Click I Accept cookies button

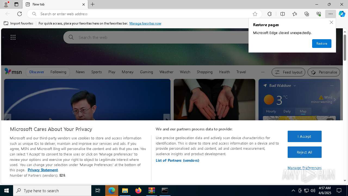point(304,136)
